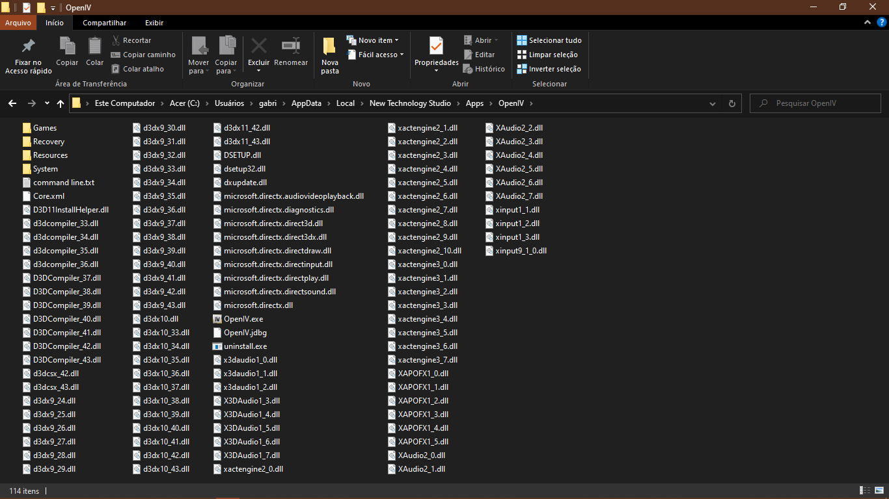Viewport: 889px width, 499px height.
Task: Select the OpenIV.exe file
Action: [x=243, y=319]
